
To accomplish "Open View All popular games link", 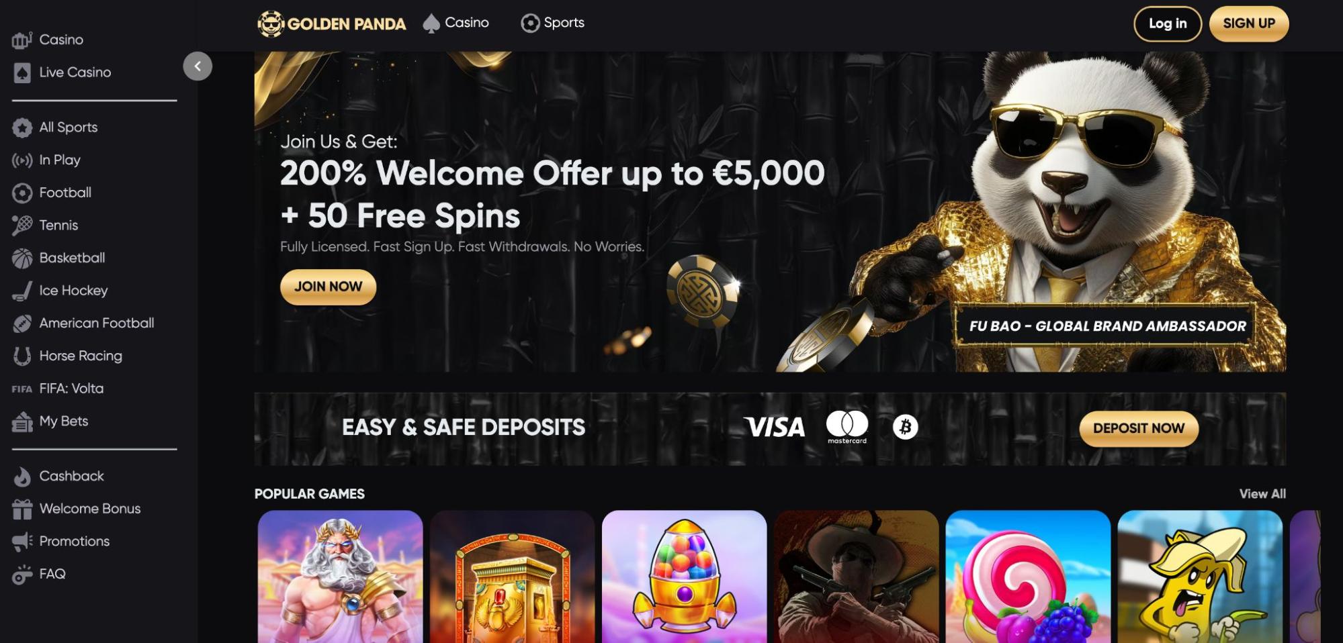I will pos(1262,494).
